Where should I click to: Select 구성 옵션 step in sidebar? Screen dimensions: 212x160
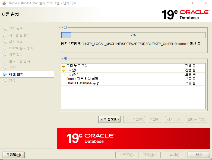click(x=16, y=29)
